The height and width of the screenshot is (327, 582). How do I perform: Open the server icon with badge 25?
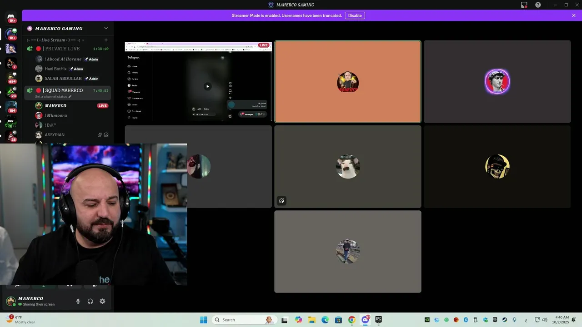point(11,136)
